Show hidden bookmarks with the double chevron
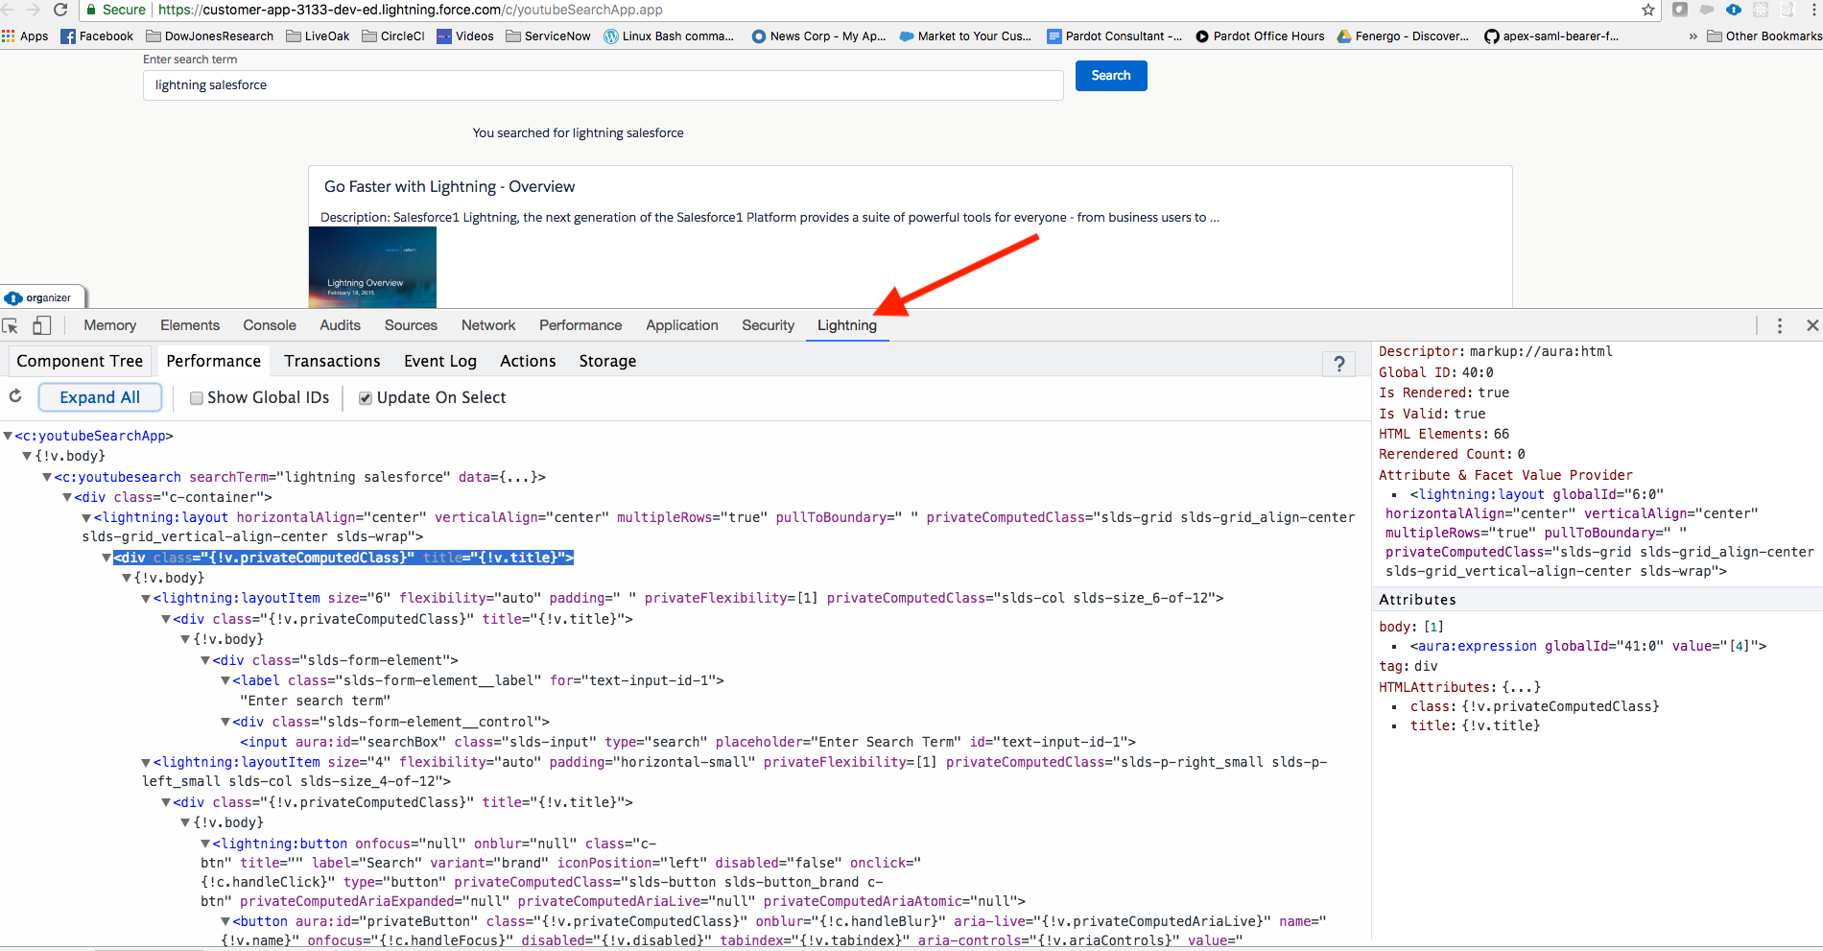This screenshot has height=951, width=1823. coord(1693,36)
